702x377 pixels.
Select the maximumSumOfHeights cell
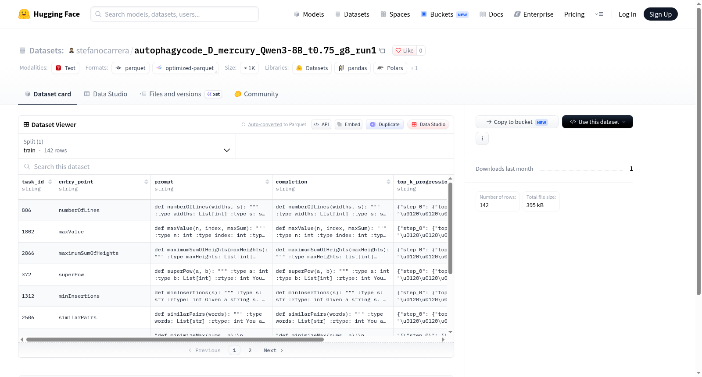[103, 253]
